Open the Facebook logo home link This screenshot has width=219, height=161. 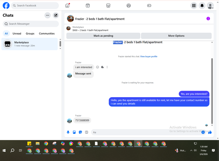(6, 6)
